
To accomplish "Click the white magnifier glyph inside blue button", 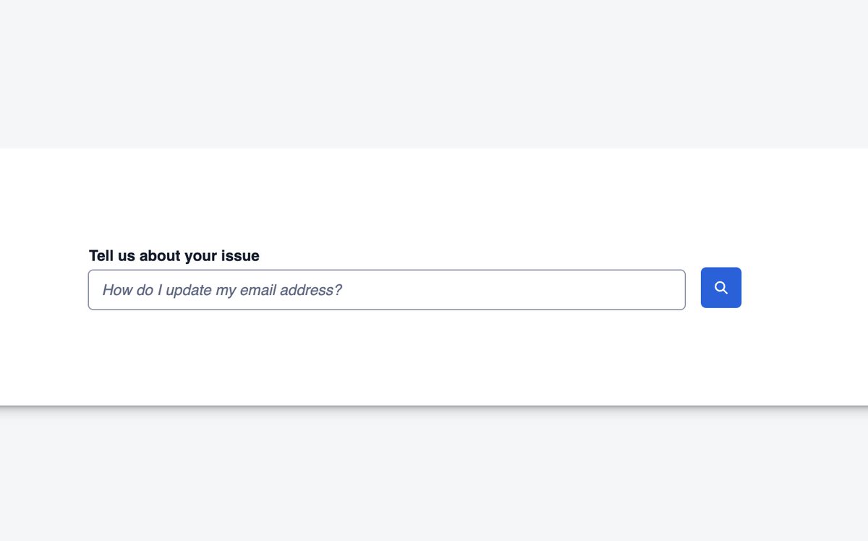I will point(720,288).
